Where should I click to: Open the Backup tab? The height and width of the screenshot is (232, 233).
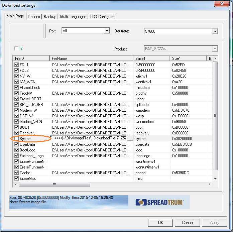(x=50, y=17)
